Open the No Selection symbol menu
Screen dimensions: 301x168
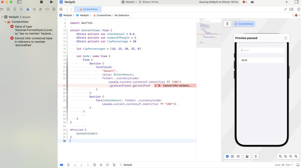coord(122,15)
